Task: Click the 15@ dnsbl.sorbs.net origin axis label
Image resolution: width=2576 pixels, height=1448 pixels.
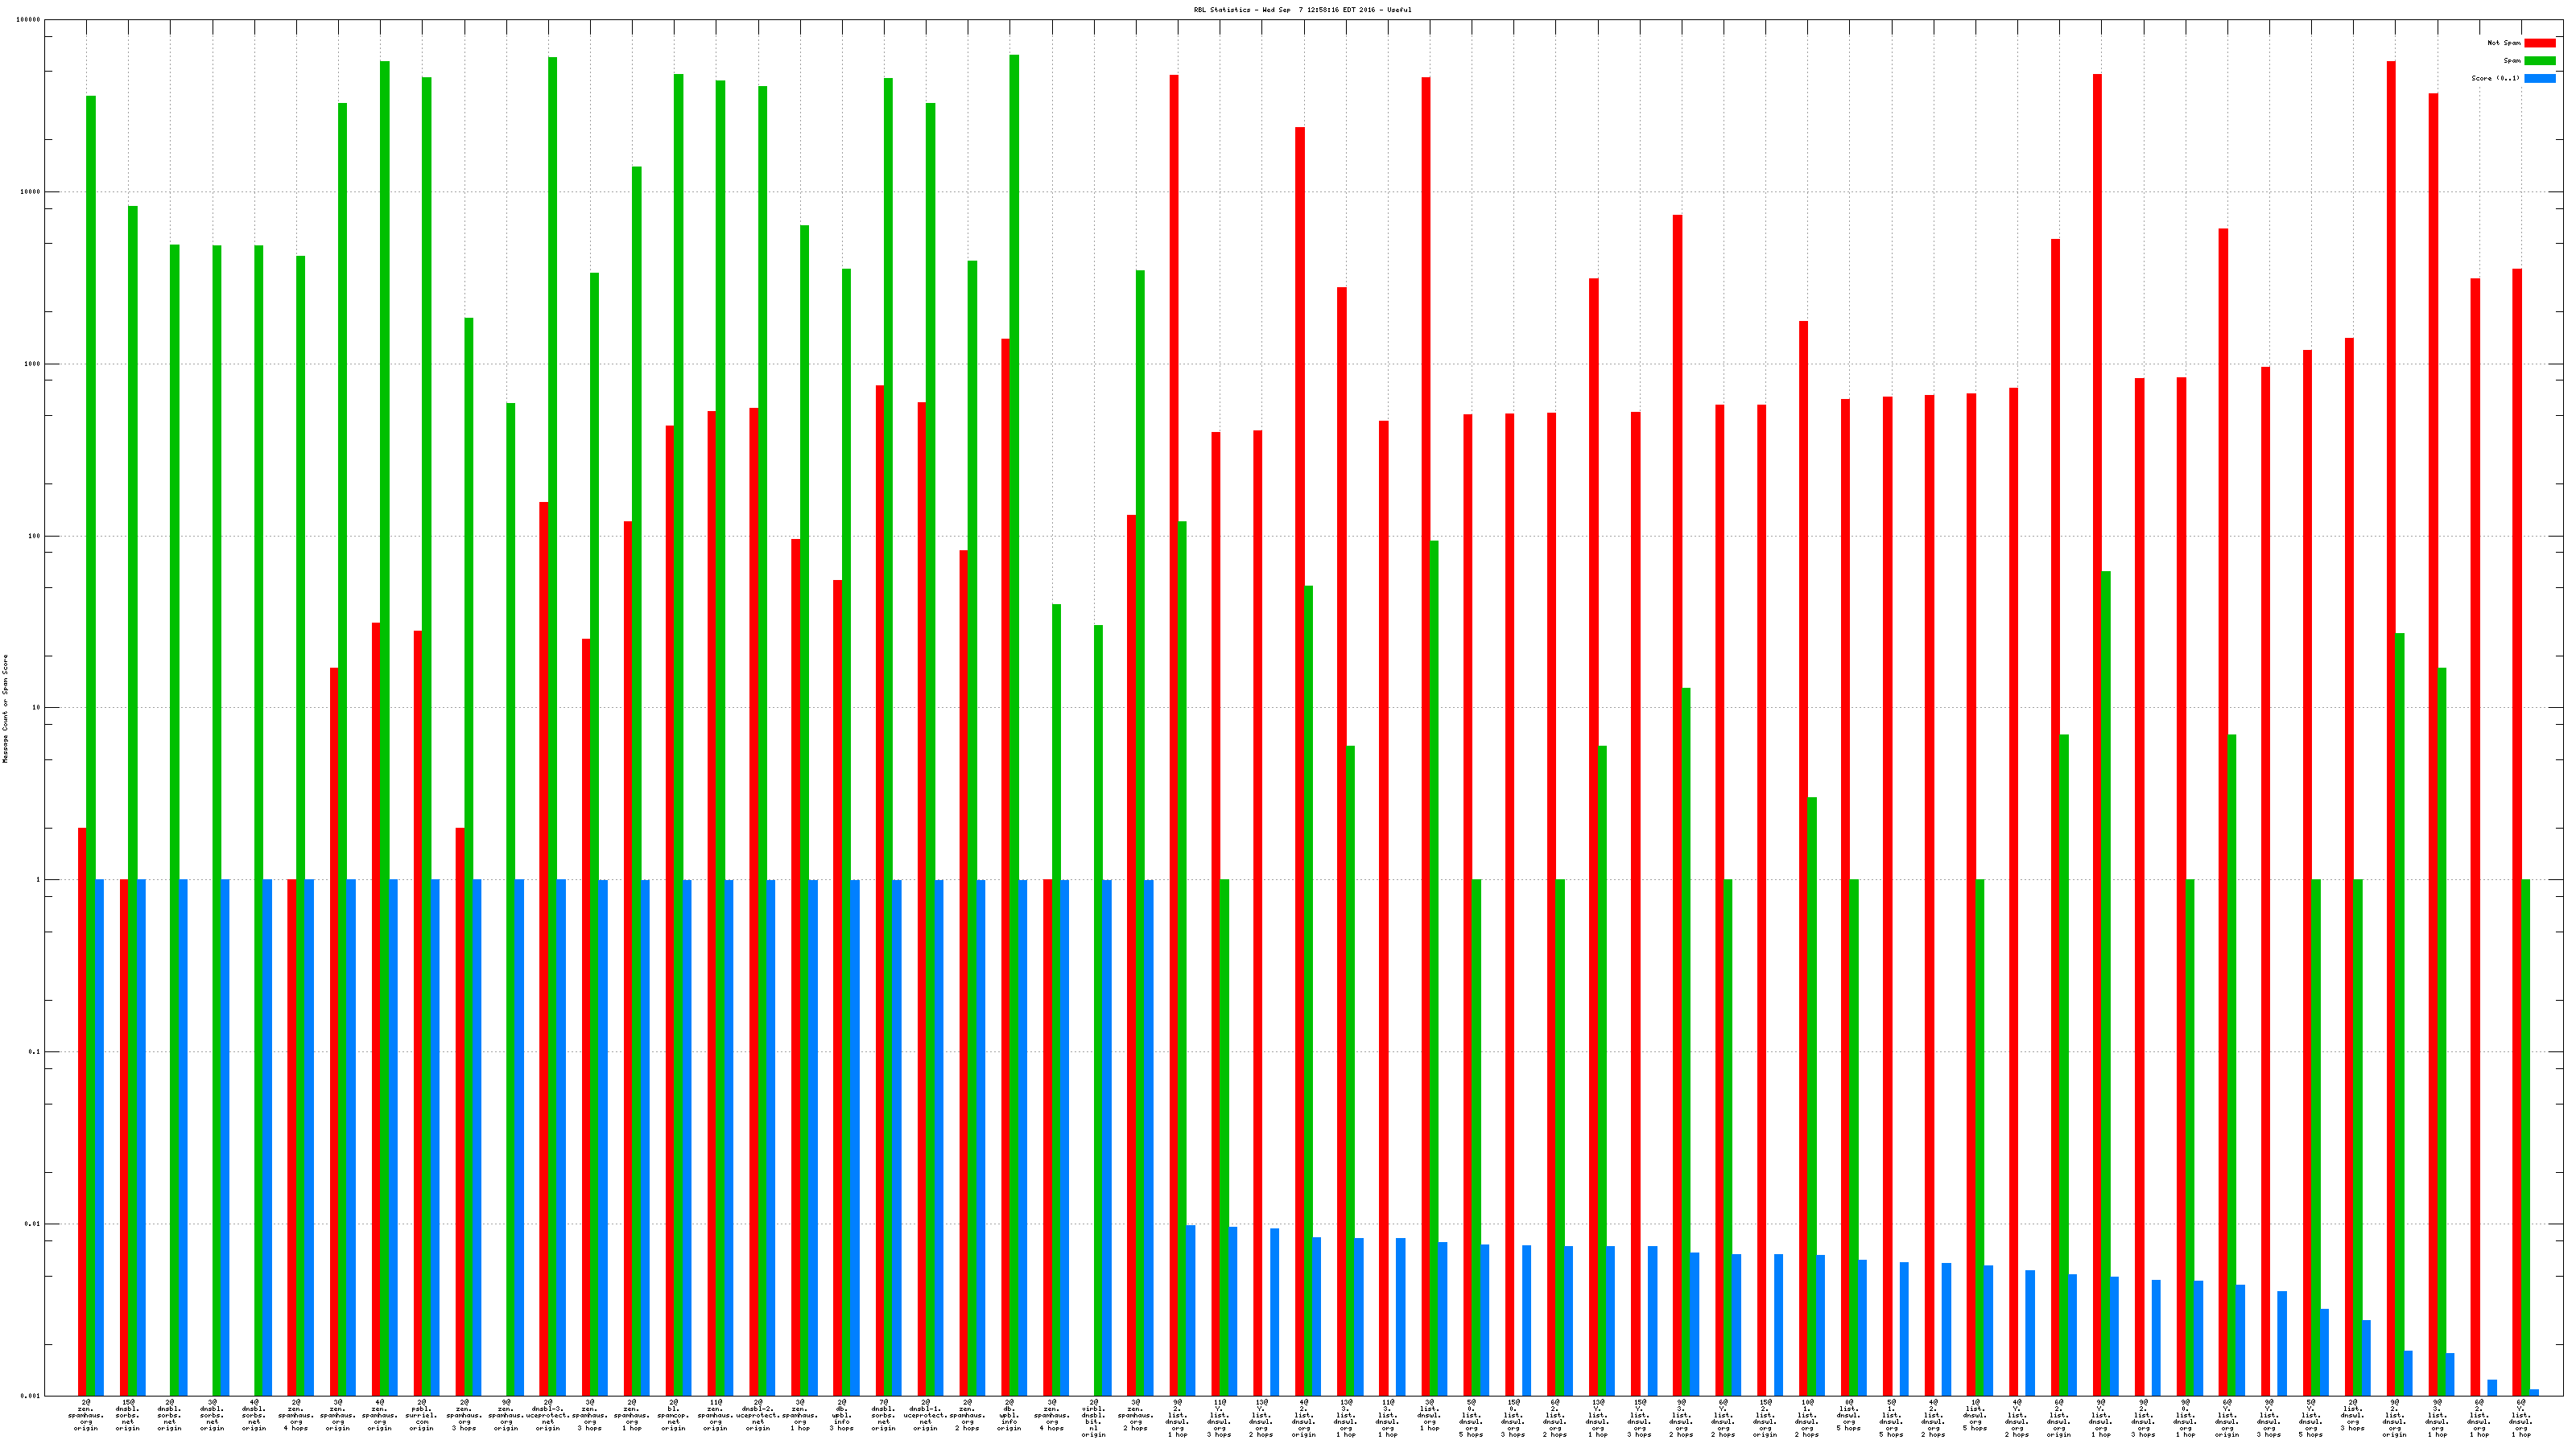Action: [128, 1415]
